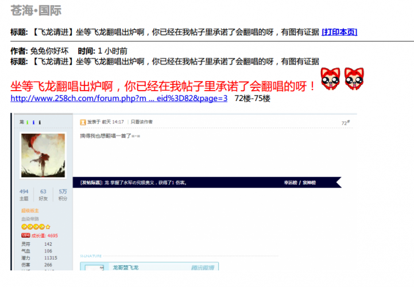
Task: Click the 苍海·国际 site title
Action: coord(36,10)
